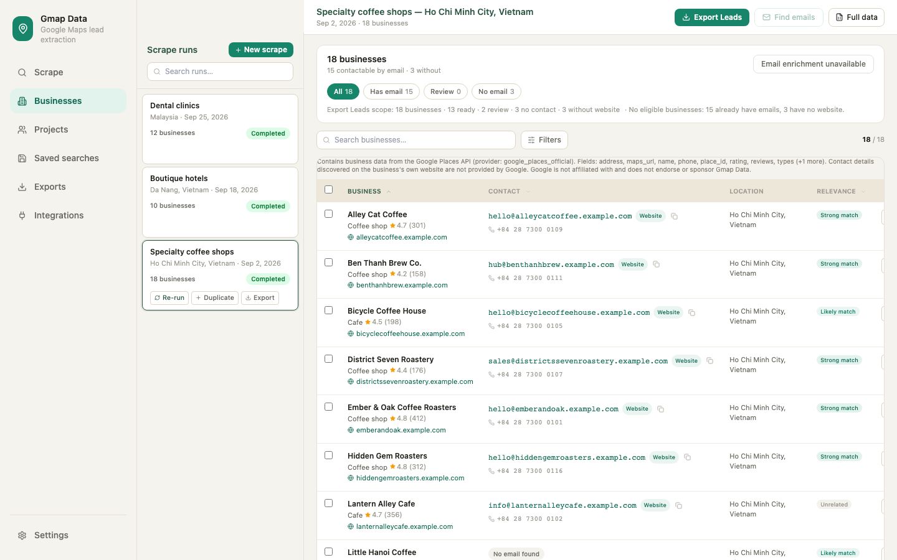Check the Ben Thanh Brew Co. row
This screenshot has width=897, height=560.
329,263
